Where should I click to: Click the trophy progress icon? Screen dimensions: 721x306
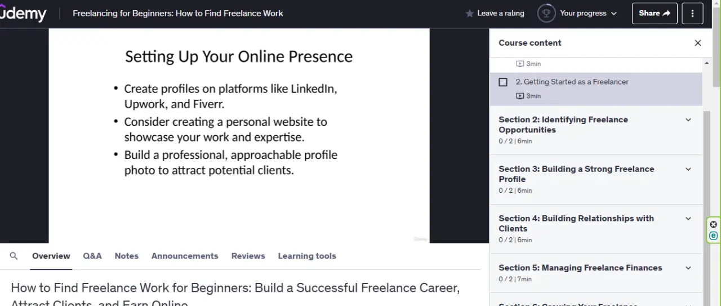point(546,13)
